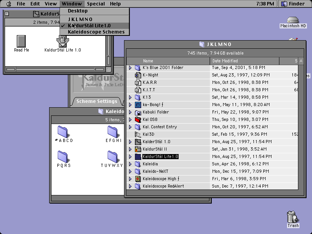
Task: Expand the K13 folder disclosure triangle
Action: coord(130,97)
